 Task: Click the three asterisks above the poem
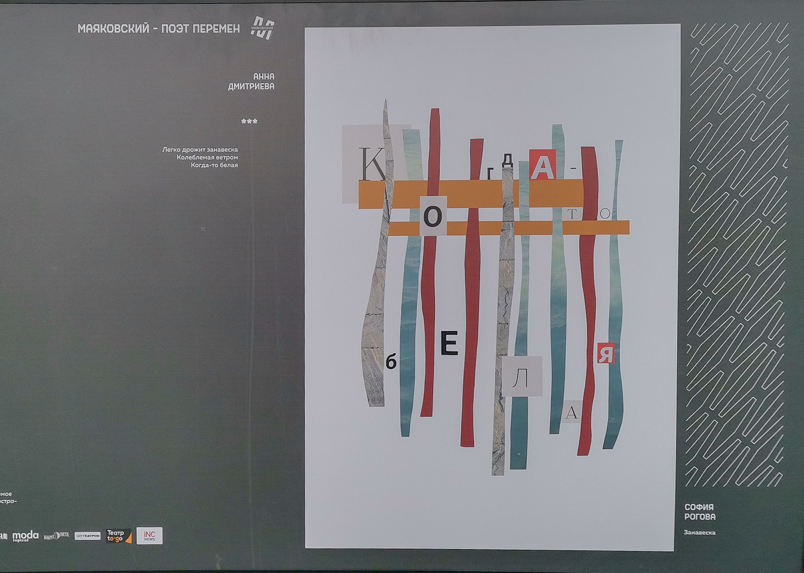pos(249,122)
